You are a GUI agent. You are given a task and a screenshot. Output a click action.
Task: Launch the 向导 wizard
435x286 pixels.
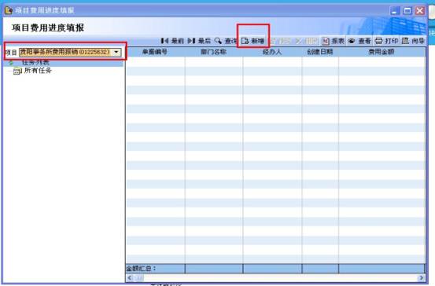(x=413, y=41)
